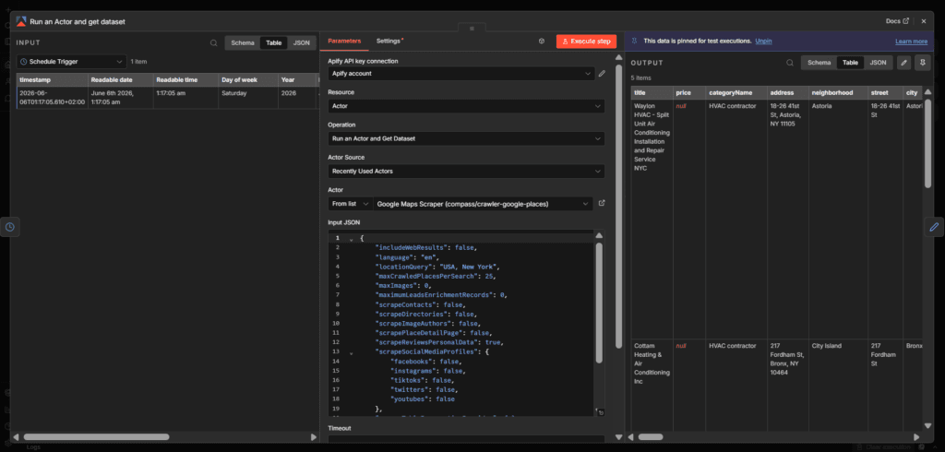Viewport: 945px width, 452px height.
Task: Show output in Schema view
Action: pos(819,63)
